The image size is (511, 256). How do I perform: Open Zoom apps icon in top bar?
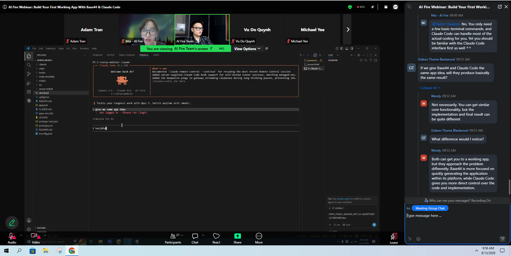pyautogui.click(x=386, y=7)
